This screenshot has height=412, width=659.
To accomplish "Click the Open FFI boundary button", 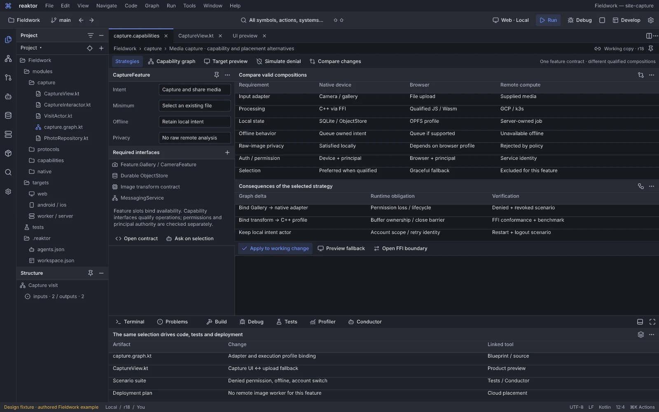I will click(x=401, y=248).
